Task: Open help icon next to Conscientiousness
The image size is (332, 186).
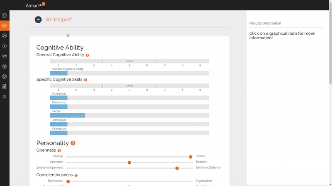Action: pos(76,175)
